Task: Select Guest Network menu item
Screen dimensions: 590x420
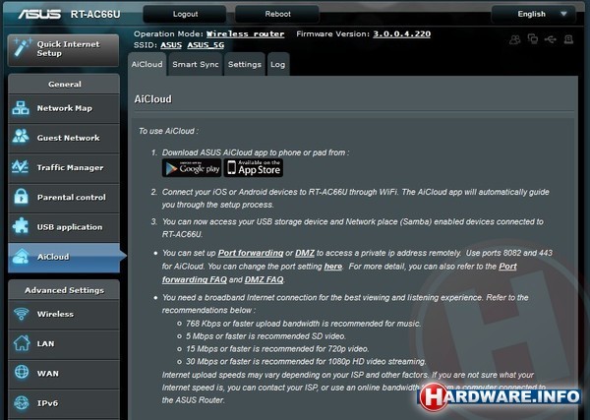Action: [x=64, y=138]
